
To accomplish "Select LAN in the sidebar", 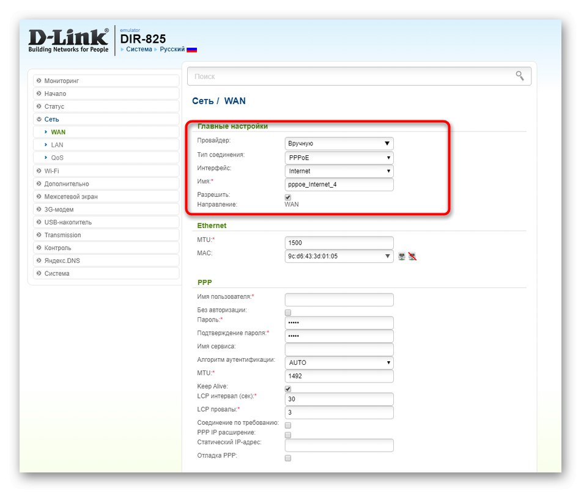I will coord(58,144).
